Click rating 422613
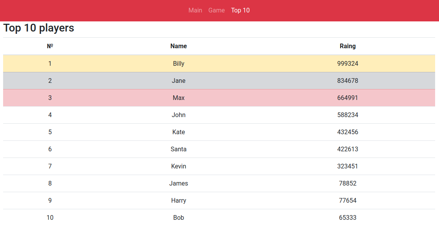 (348, 149)
